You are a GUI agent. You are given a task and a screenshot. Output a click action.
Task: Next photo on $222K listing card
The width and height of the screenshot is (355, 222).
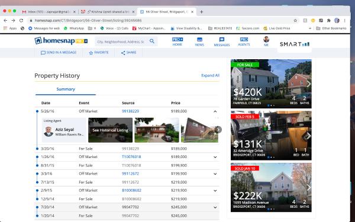click(308, 187)
